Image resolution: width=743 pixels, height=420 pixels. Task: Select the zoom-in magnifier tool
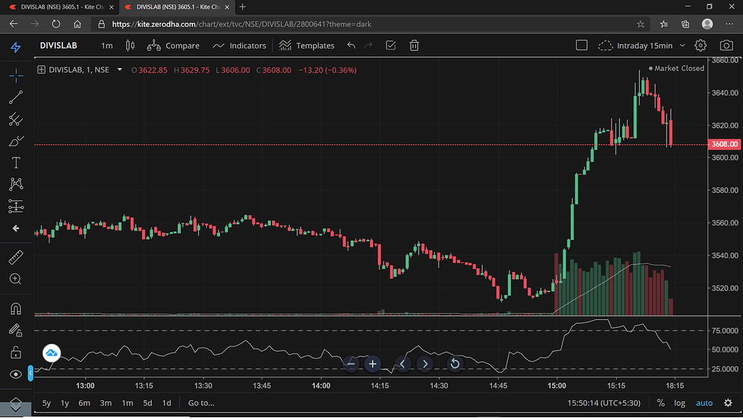pos(15,279)
